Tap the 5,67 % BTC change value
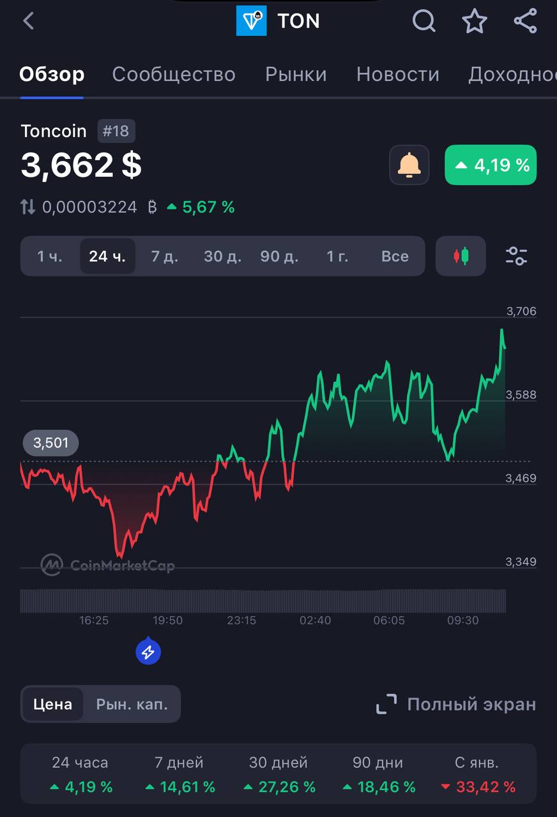This screenshot has width=557, height=817. (201, 207)
